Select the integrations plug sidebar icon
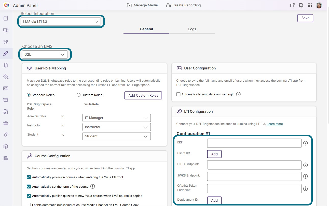The image size is (330, 206). (x=6, y=53)
